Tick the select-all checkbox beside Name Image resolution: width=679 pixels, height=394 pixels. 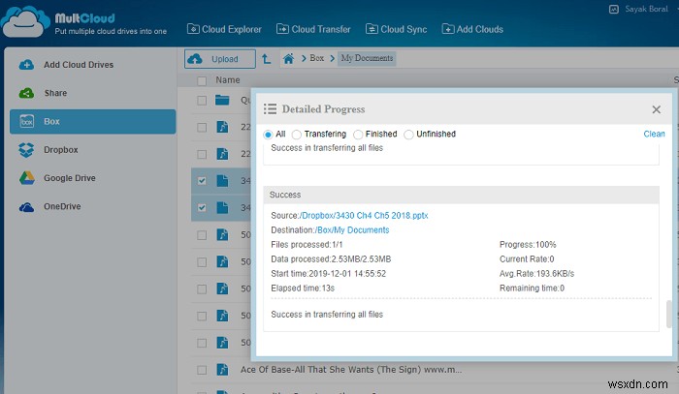pyautogui.click(x=202, y=80)
